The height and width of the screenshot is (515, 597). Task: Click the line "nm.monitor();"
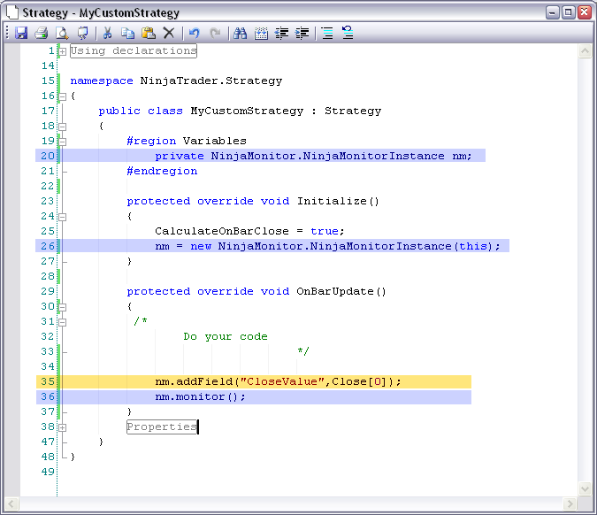pyautogui.click(x=254, y=397)
